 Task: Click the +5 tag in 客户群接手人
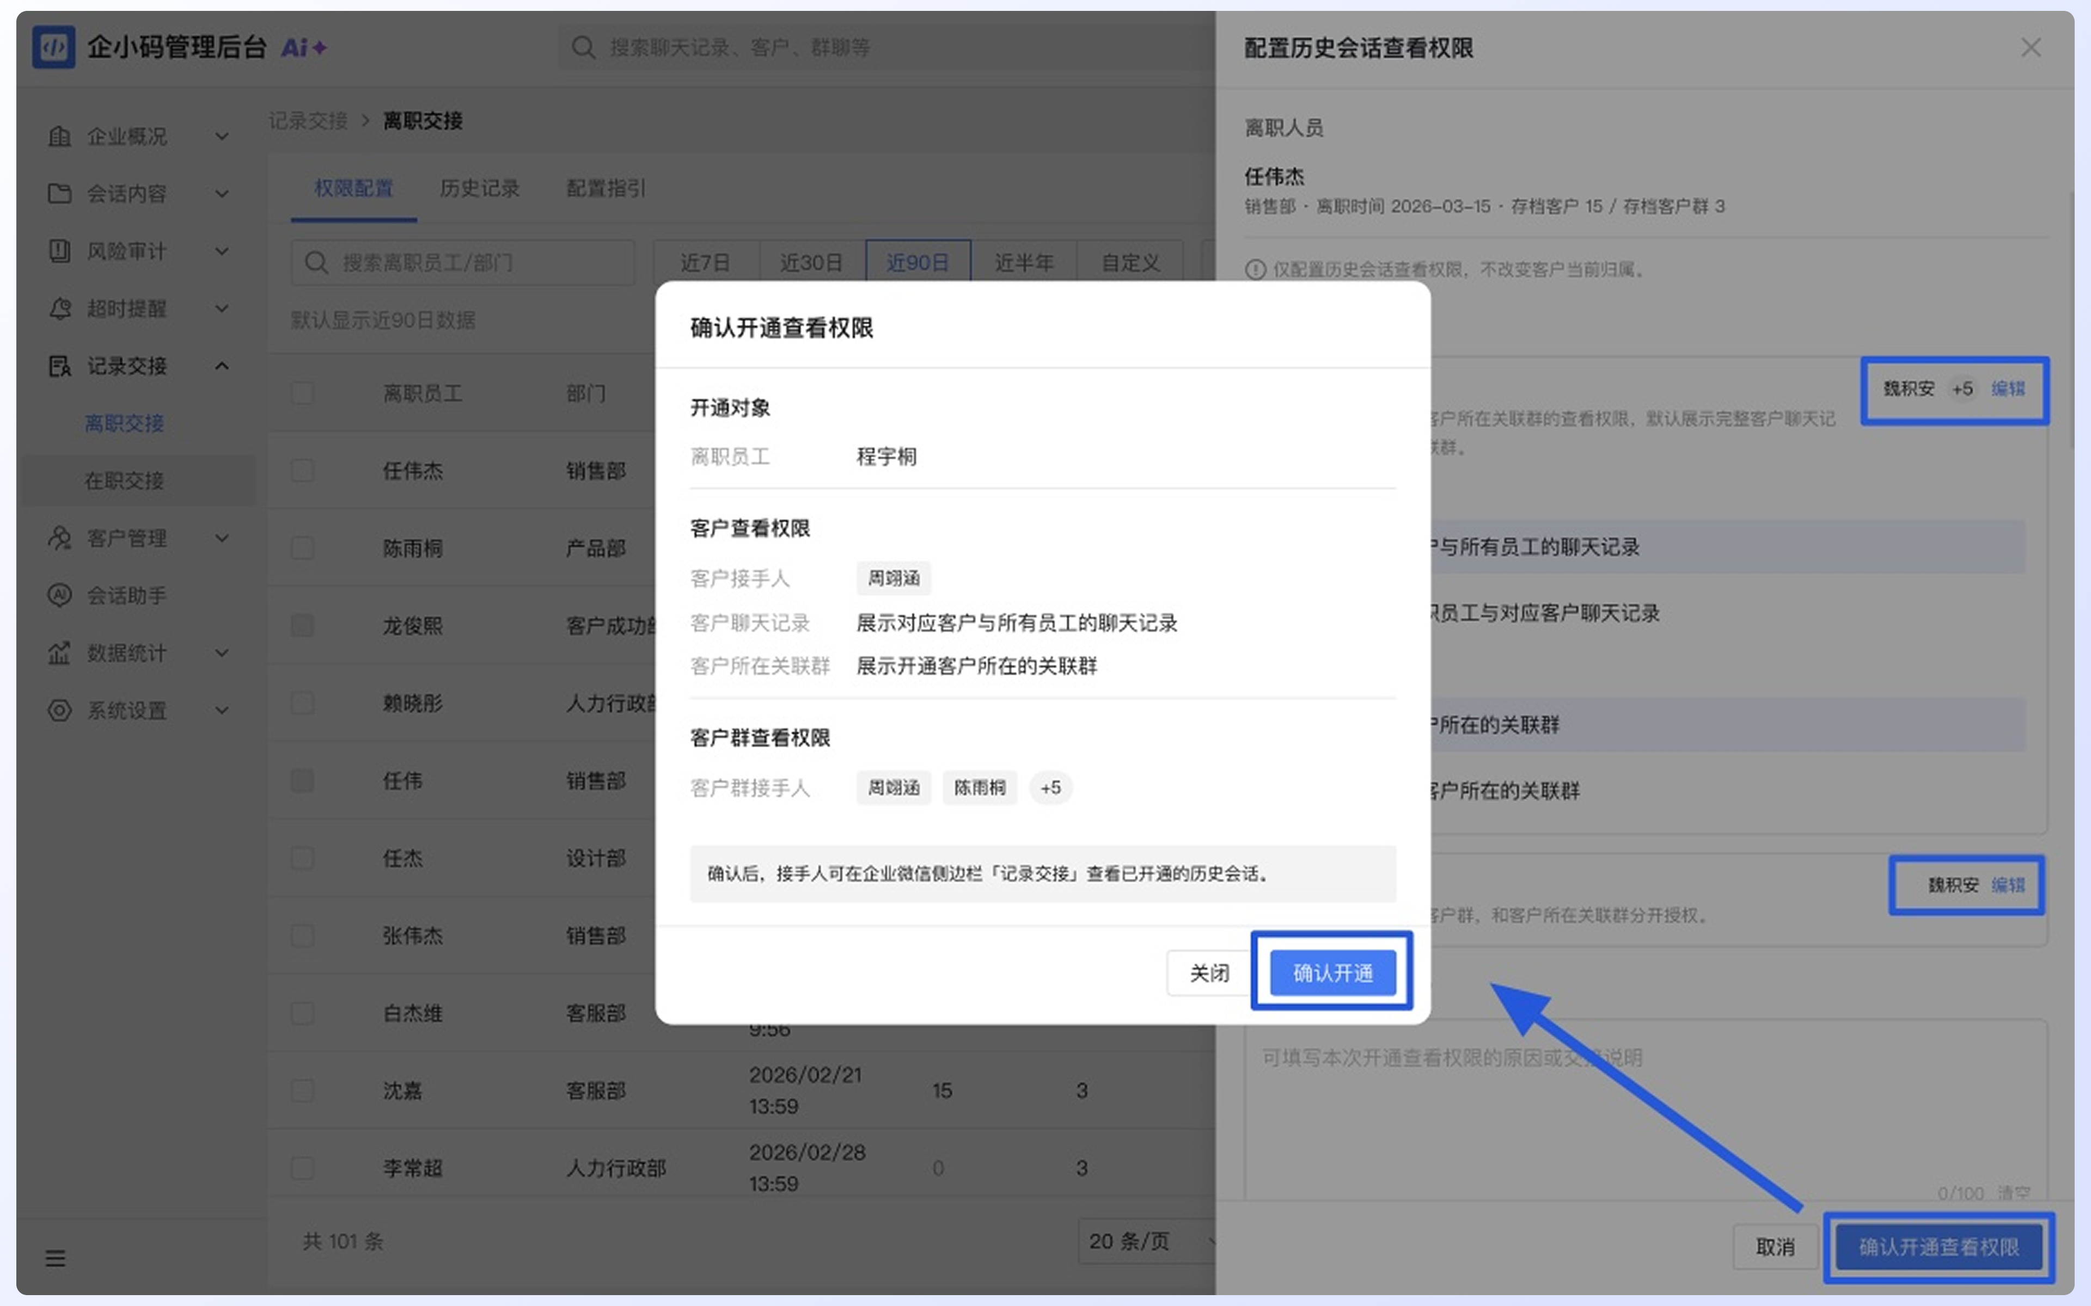tap(1051, 788)
